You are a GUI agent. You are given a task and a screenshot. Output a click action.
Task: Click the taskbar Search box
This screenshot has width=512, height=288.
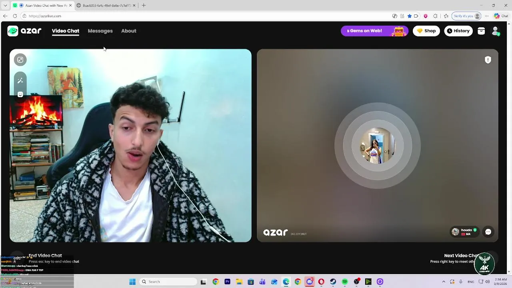click(x=168, y=282)
